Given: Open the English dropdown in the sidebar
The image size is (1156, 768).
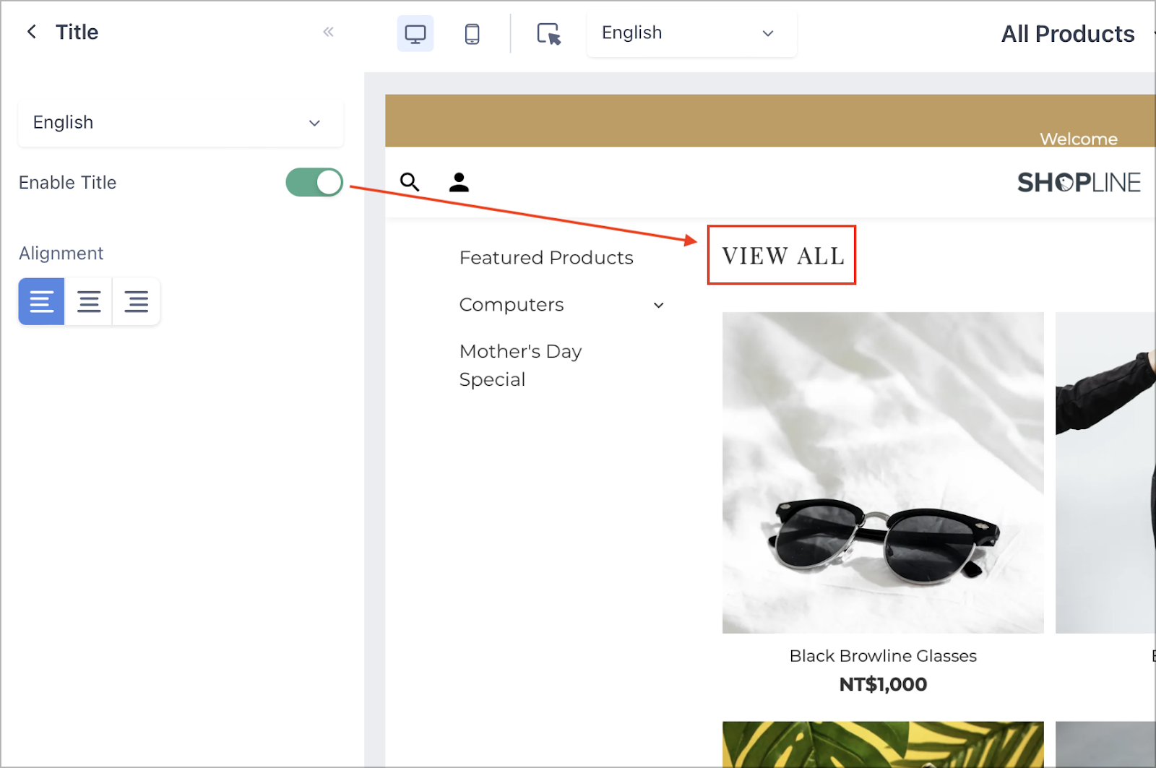Looking at the screenshot, I should coord(180,123).
